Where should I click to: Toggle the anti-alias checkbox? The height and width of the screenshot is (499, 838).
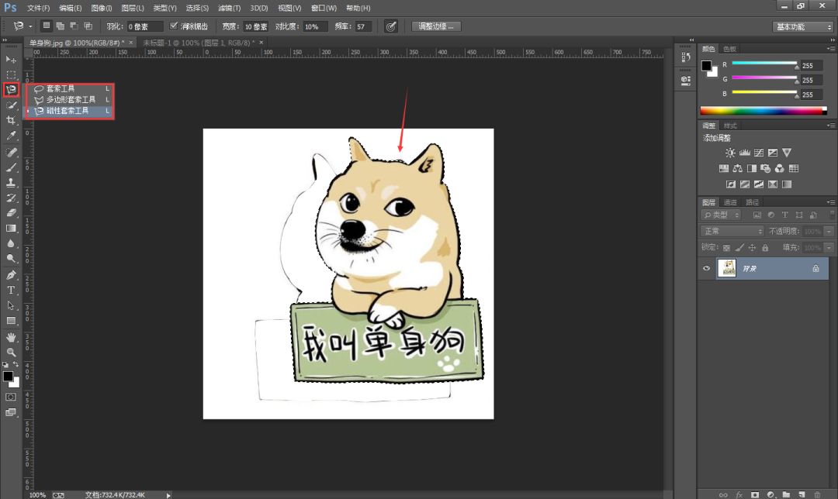click(x=173, y=26)
